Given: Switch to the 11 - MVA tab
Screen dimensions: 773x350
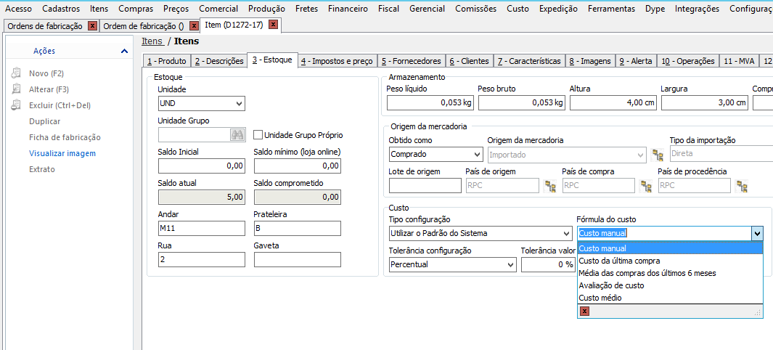Looking at the screenshot, I should [739, 61].
